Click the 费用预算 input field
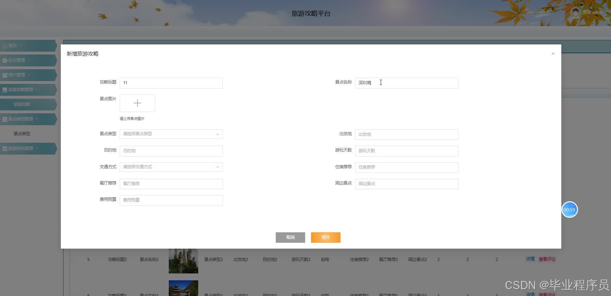Image resolution: width=611 pixels, height=296 pixels. click(x=171, y=200)
